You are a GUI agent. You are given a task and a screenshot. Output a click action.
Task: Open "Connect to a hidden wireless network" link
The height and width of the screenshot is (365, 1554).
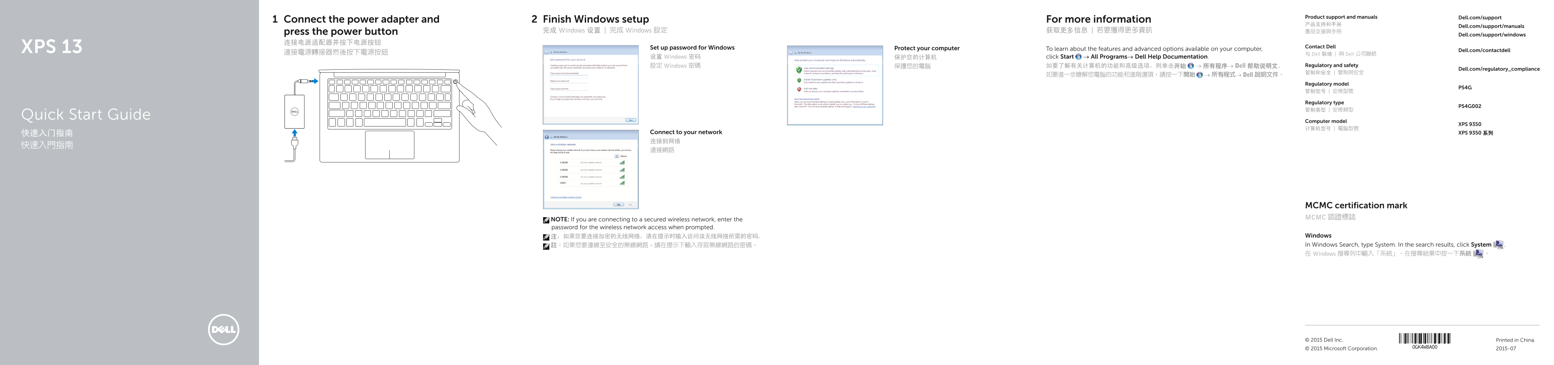coord(566,197)
